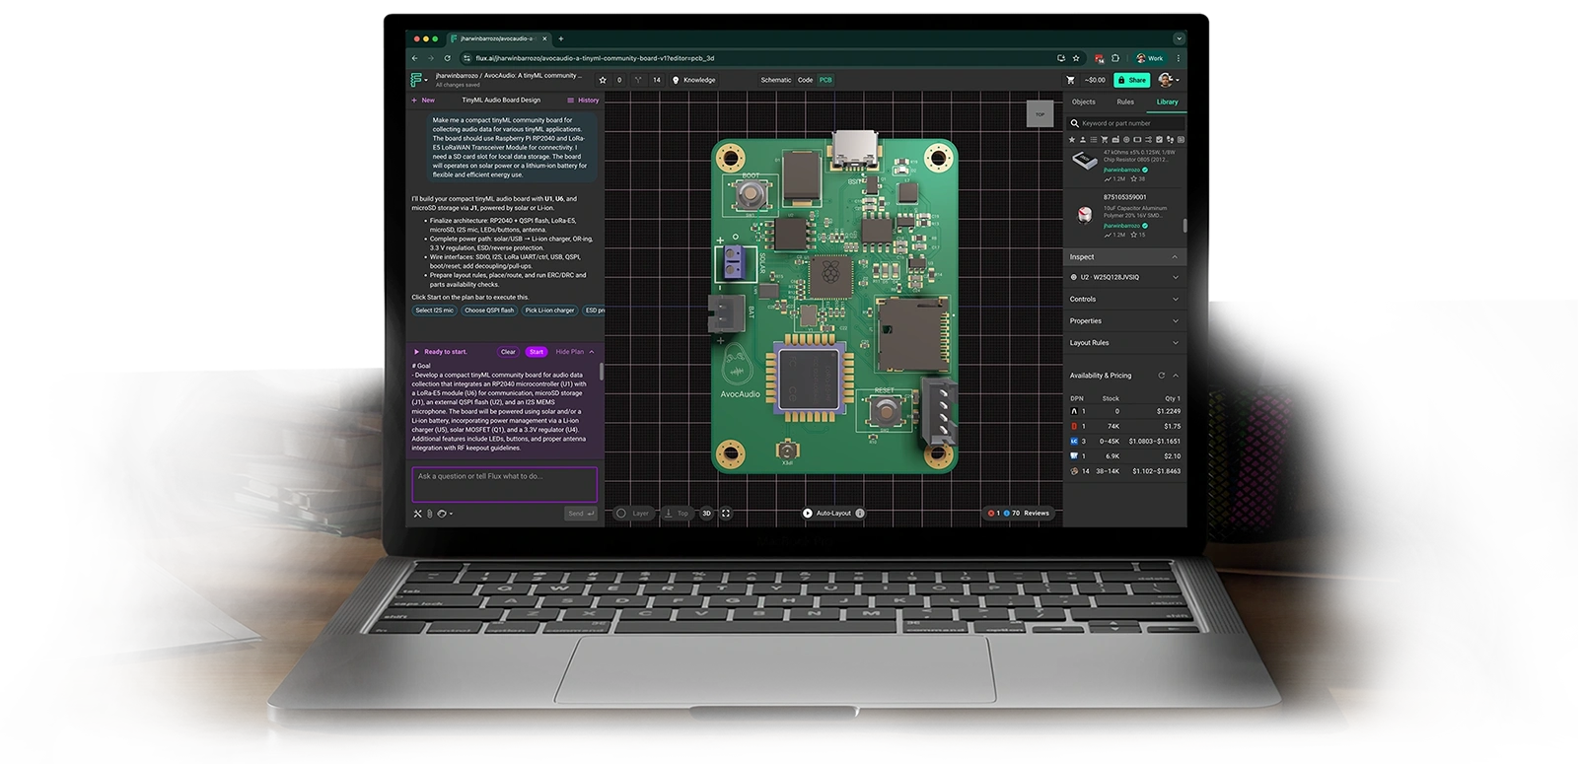Open a new browser tab
The width and height of the screenshot is (1578, 764).
(x=561, y=38)
